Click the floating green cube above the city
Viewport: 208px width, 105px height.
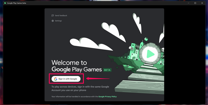pos(146,39)
